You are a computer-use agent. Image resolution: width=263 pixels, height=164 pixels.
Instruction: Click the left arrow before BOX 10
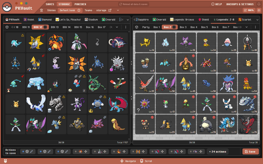point(12,27)
